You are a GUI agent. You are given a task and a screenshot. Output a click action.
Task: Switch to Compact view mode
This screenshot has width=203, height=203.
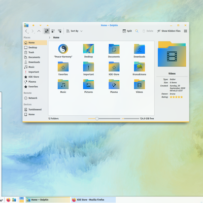(x=53, y=31)
